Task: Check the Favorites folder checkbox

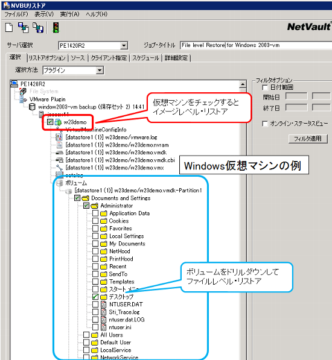Action: tap(95, 229)
